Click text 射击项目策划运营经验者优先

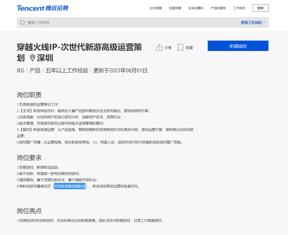pos(117,186)
